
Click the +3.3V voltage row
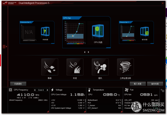(x=68, y=106)
